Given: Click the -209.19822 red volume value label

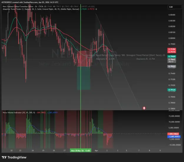Looking at the screenshot, I should 173,134.
